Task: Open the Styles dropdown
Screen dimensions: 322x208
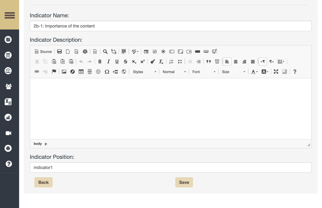Action: click(144, 72)
